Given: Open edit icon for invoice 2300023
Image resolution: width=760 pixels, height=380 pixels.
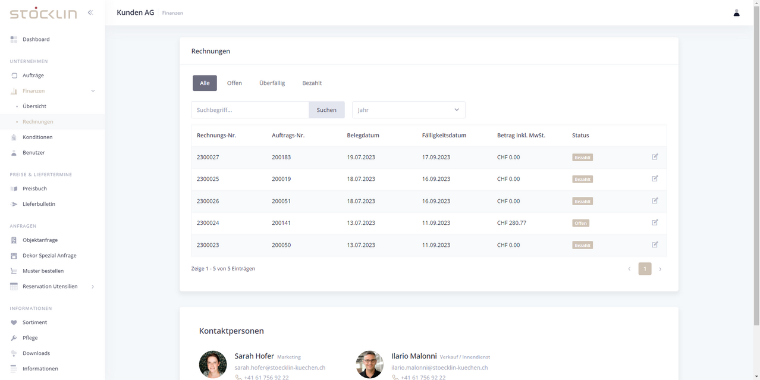Looking at the screenshot, I should 655,244.
